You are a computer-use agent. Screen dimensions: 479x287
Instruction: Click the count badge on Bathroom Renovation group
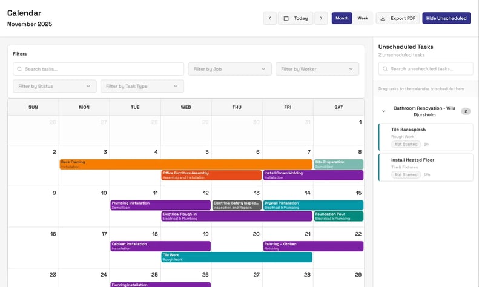coord(466,111)
